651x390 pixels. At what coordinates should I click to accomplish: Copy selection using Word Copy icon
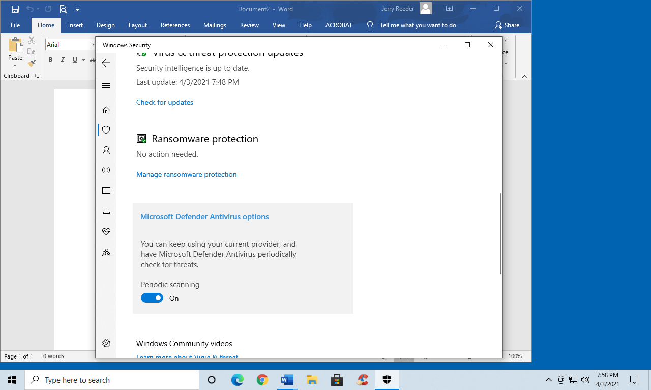click(32, 52)
